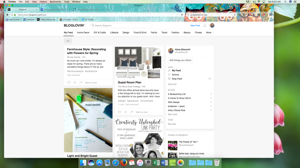300x168 pixels.
Task: Focus the Search Bloglovin' field
Action: tap(121, 26)
